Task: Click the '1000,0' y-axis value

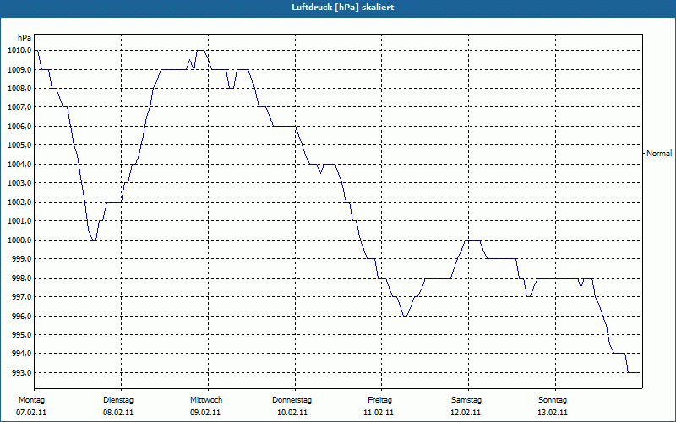Action: (19, 240)
